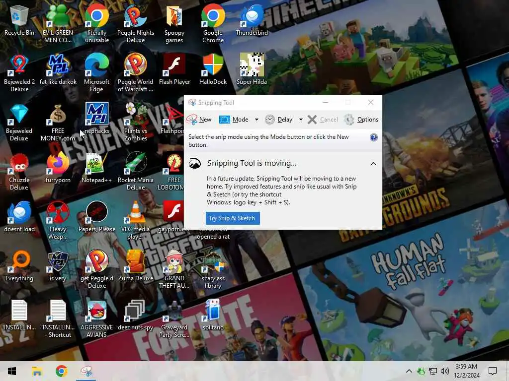Expand the Delay dropdown arrow
509x381 pixels.
click(x=301, y=120)
